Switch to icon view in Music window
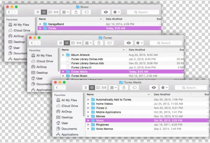Viewport: 210px width, 143px height. [x=38, y=12]
